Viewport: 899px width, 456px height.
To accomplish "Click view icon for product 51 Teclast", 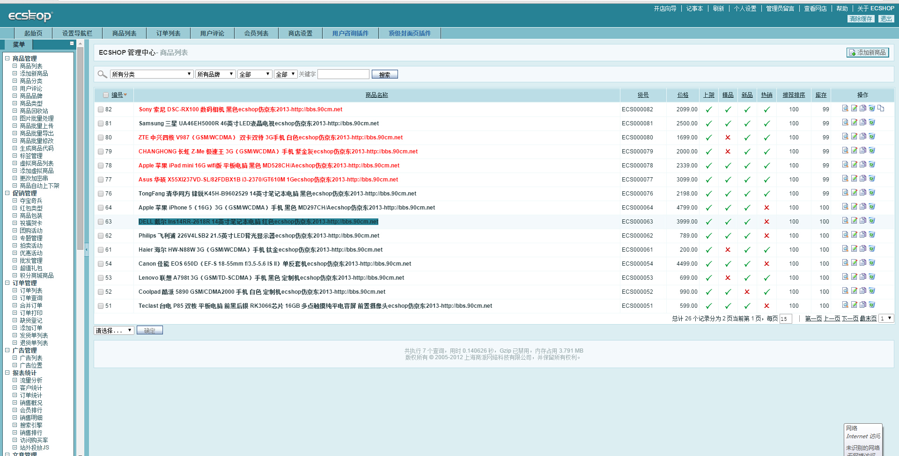I will pos(845,304).
